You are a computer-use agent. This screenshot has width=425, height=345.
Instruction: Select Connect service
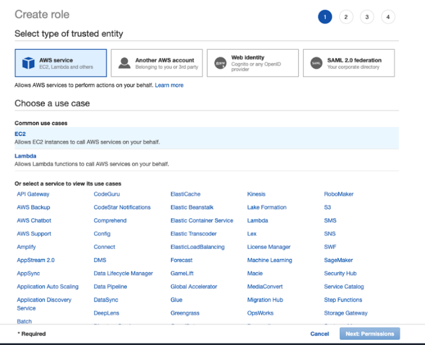click(x=104, y=247)
